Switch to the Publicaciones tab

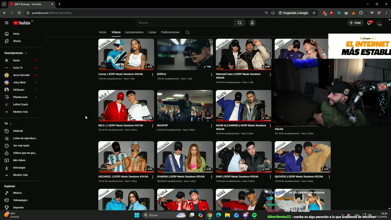coord(170,32)
